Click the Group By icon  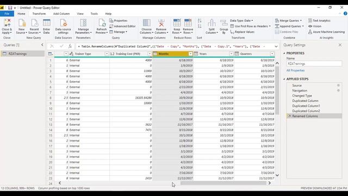[223, 23]
